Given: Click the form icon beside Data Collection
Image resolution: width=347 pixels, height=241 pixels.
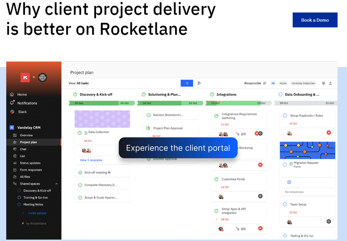Looking at the screenshot, I should (x=86, y=133).
